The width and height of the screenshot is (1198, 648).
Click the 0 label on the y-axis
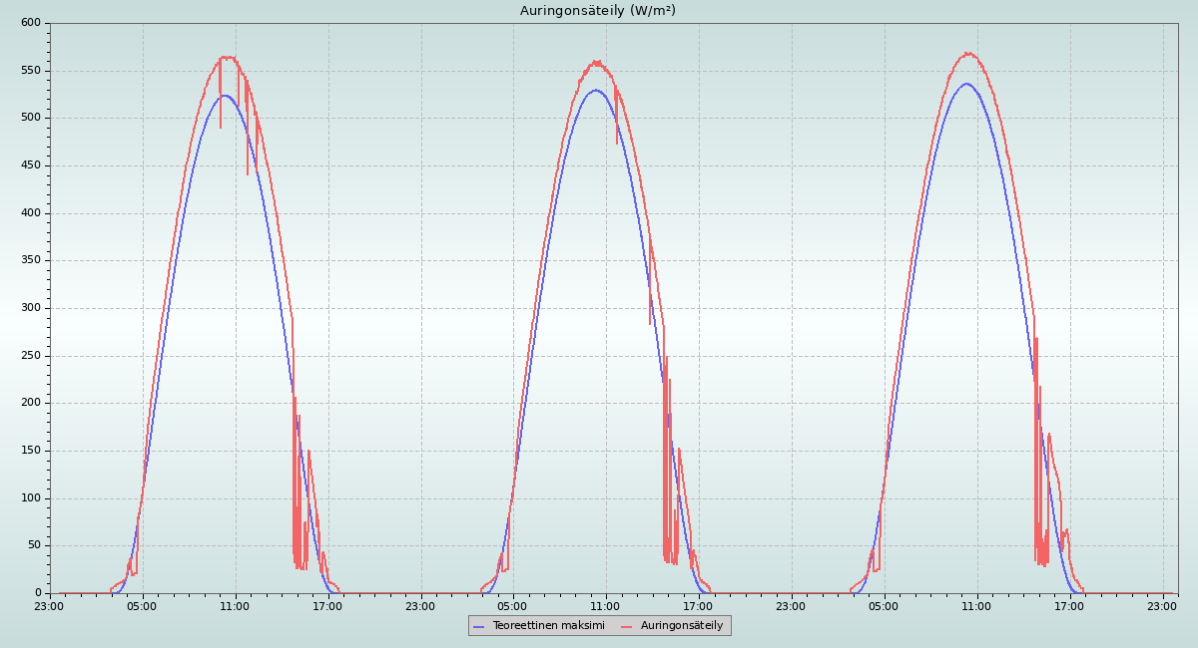point(38,593)
